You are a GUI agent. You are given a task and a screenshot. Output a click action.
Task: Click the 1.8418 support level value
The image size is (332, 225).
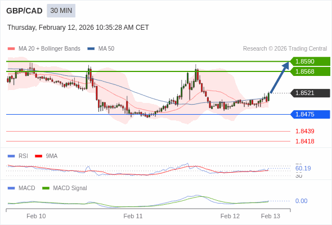point(304,141)
